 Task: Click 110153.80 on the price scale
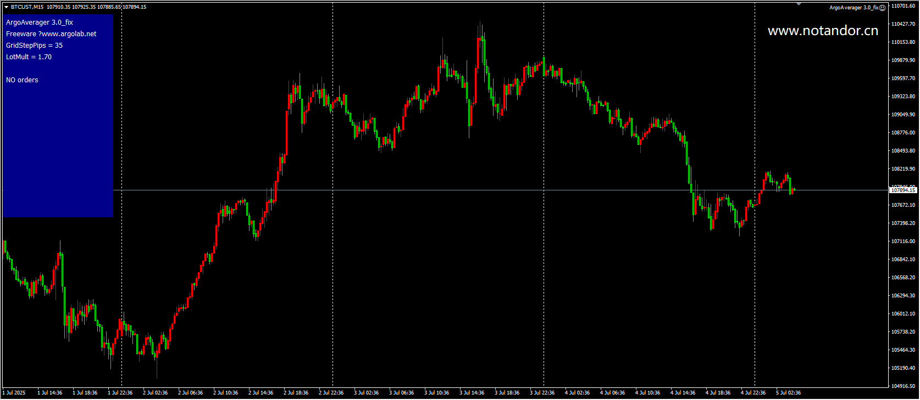pyautogui.click(x=904, y=42)
